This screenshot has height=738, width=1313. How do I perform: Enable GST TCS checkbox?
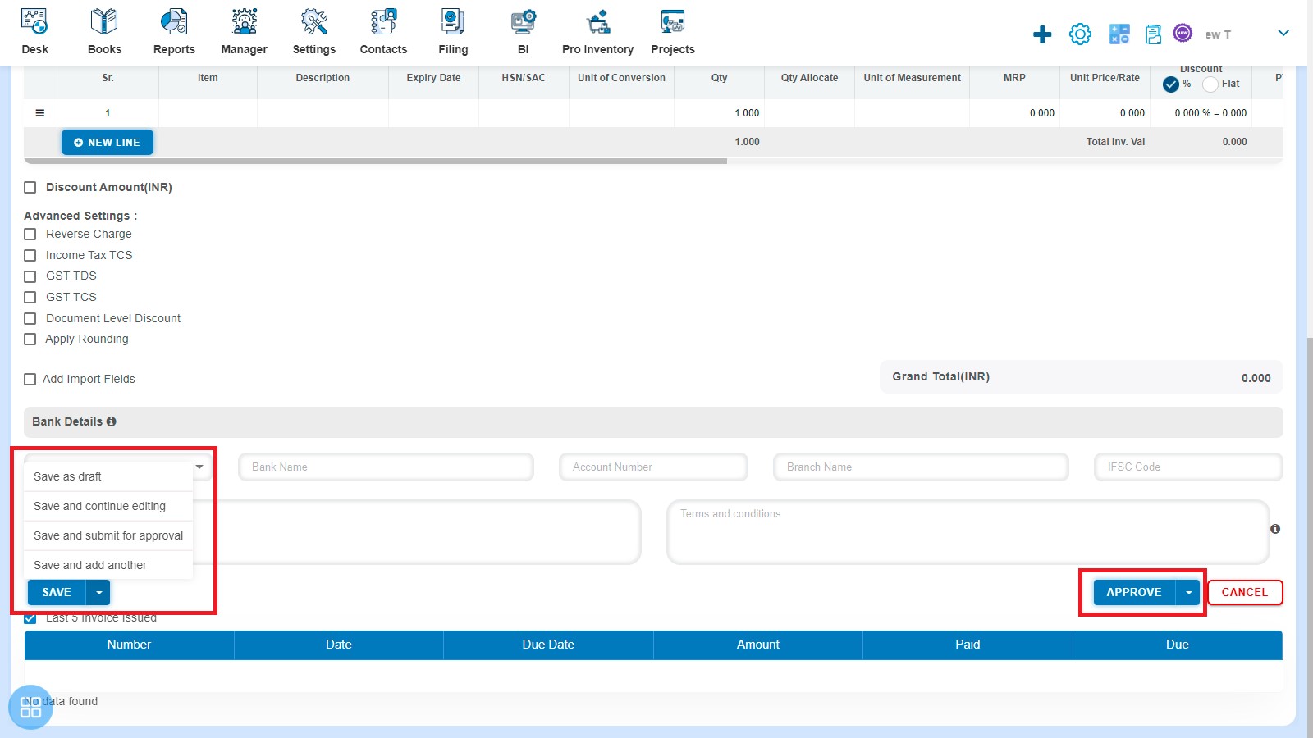click(x=30, y=298)
